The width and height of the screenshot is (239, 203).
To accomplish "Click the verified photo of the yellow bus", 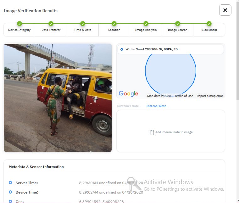I will point(58,98).
